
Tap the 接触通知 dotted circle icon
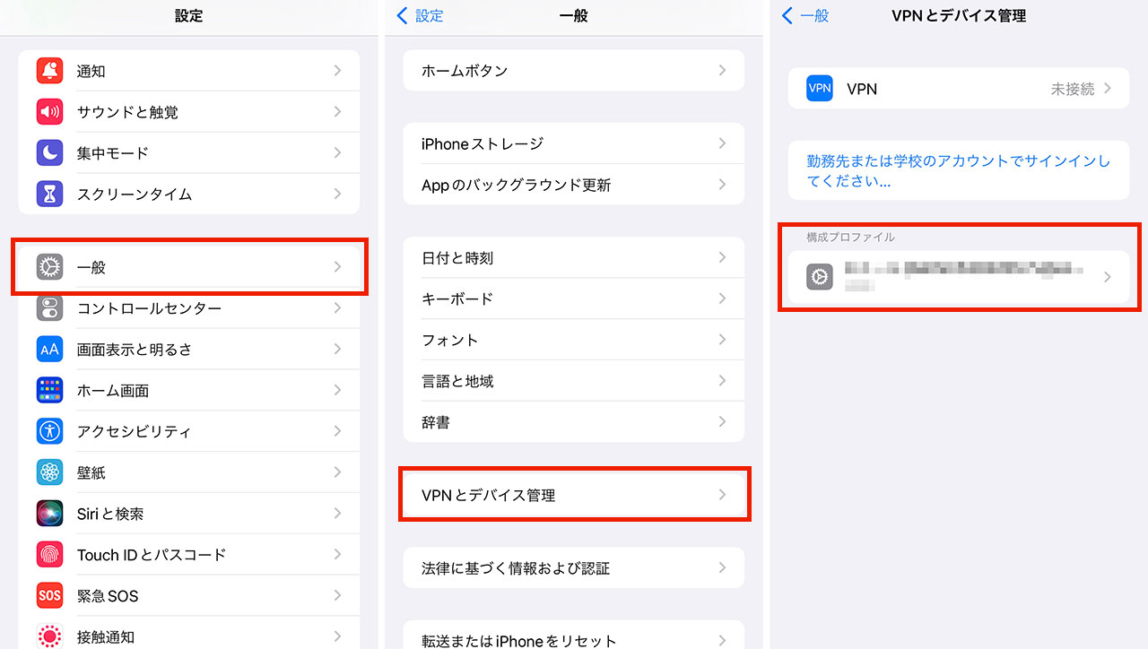pos(49,636)
